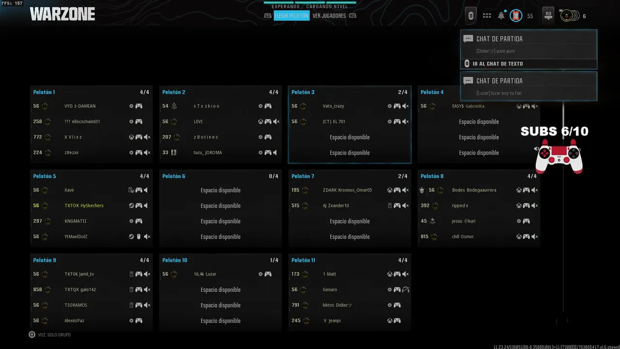Screen dimensions: 620x349
Task: Open the player profile avatar
Action: click(x=516, y=16)
